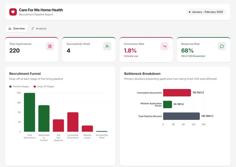Click the Critically Low status text
The image size is (236, 167).
[131, 56]
